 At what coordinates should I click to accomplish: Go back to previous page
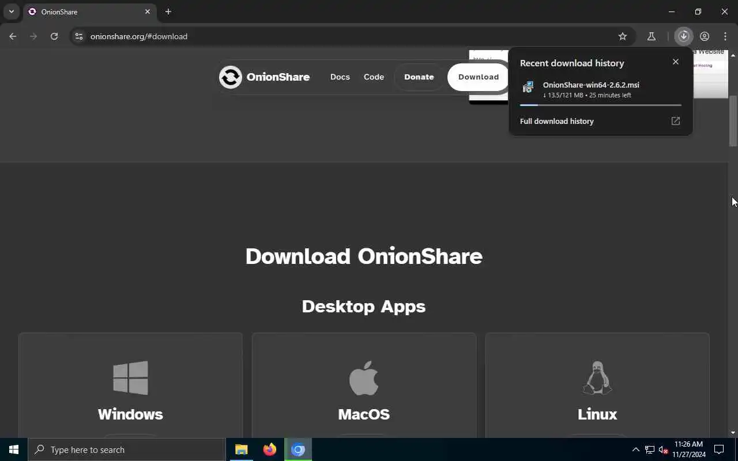point(13,36)
